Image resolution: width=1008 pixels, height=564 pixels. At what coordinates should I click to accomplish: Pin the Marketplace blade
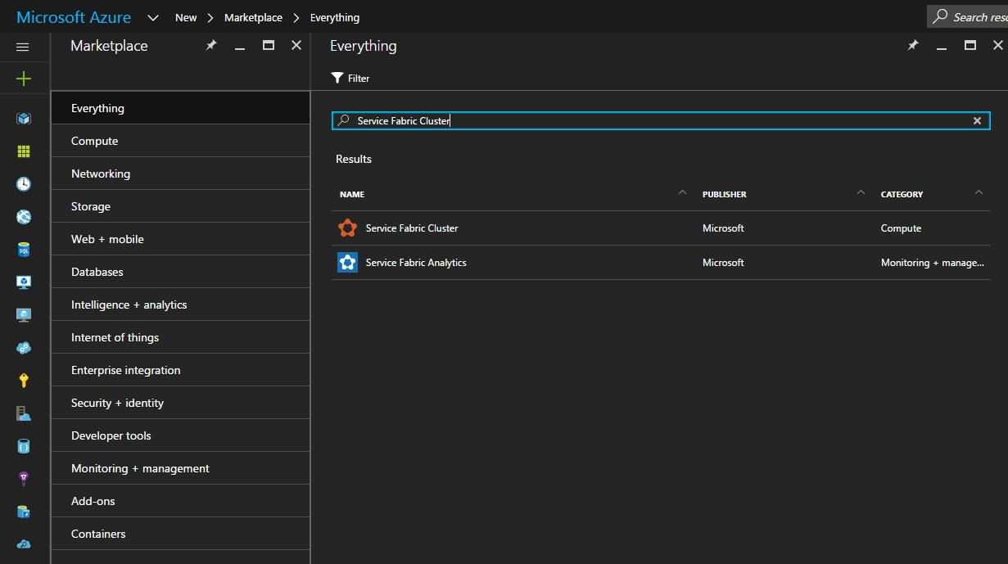(x=211, y=46)
